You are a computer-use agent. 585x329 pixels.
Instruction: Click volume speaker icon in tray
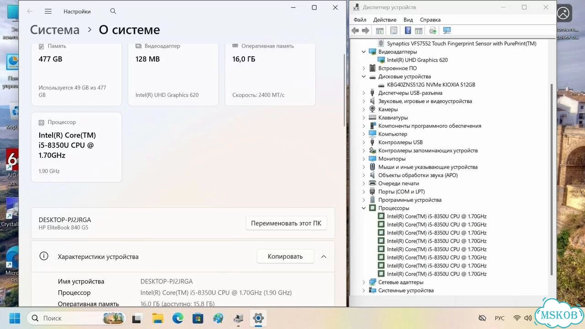[528, 318]
